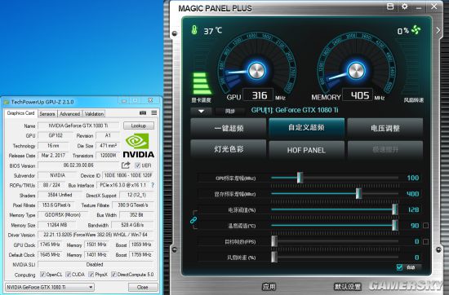Click the BIOS export share icon in GPU-Z
449x295 pixels.
126,165
